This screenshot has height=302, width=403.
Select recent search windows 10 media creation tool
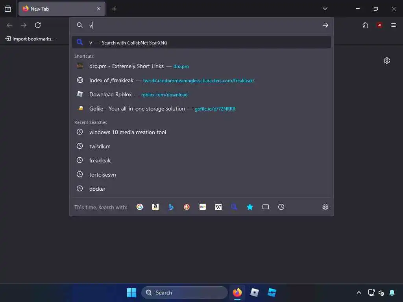(x=201, y=132)
